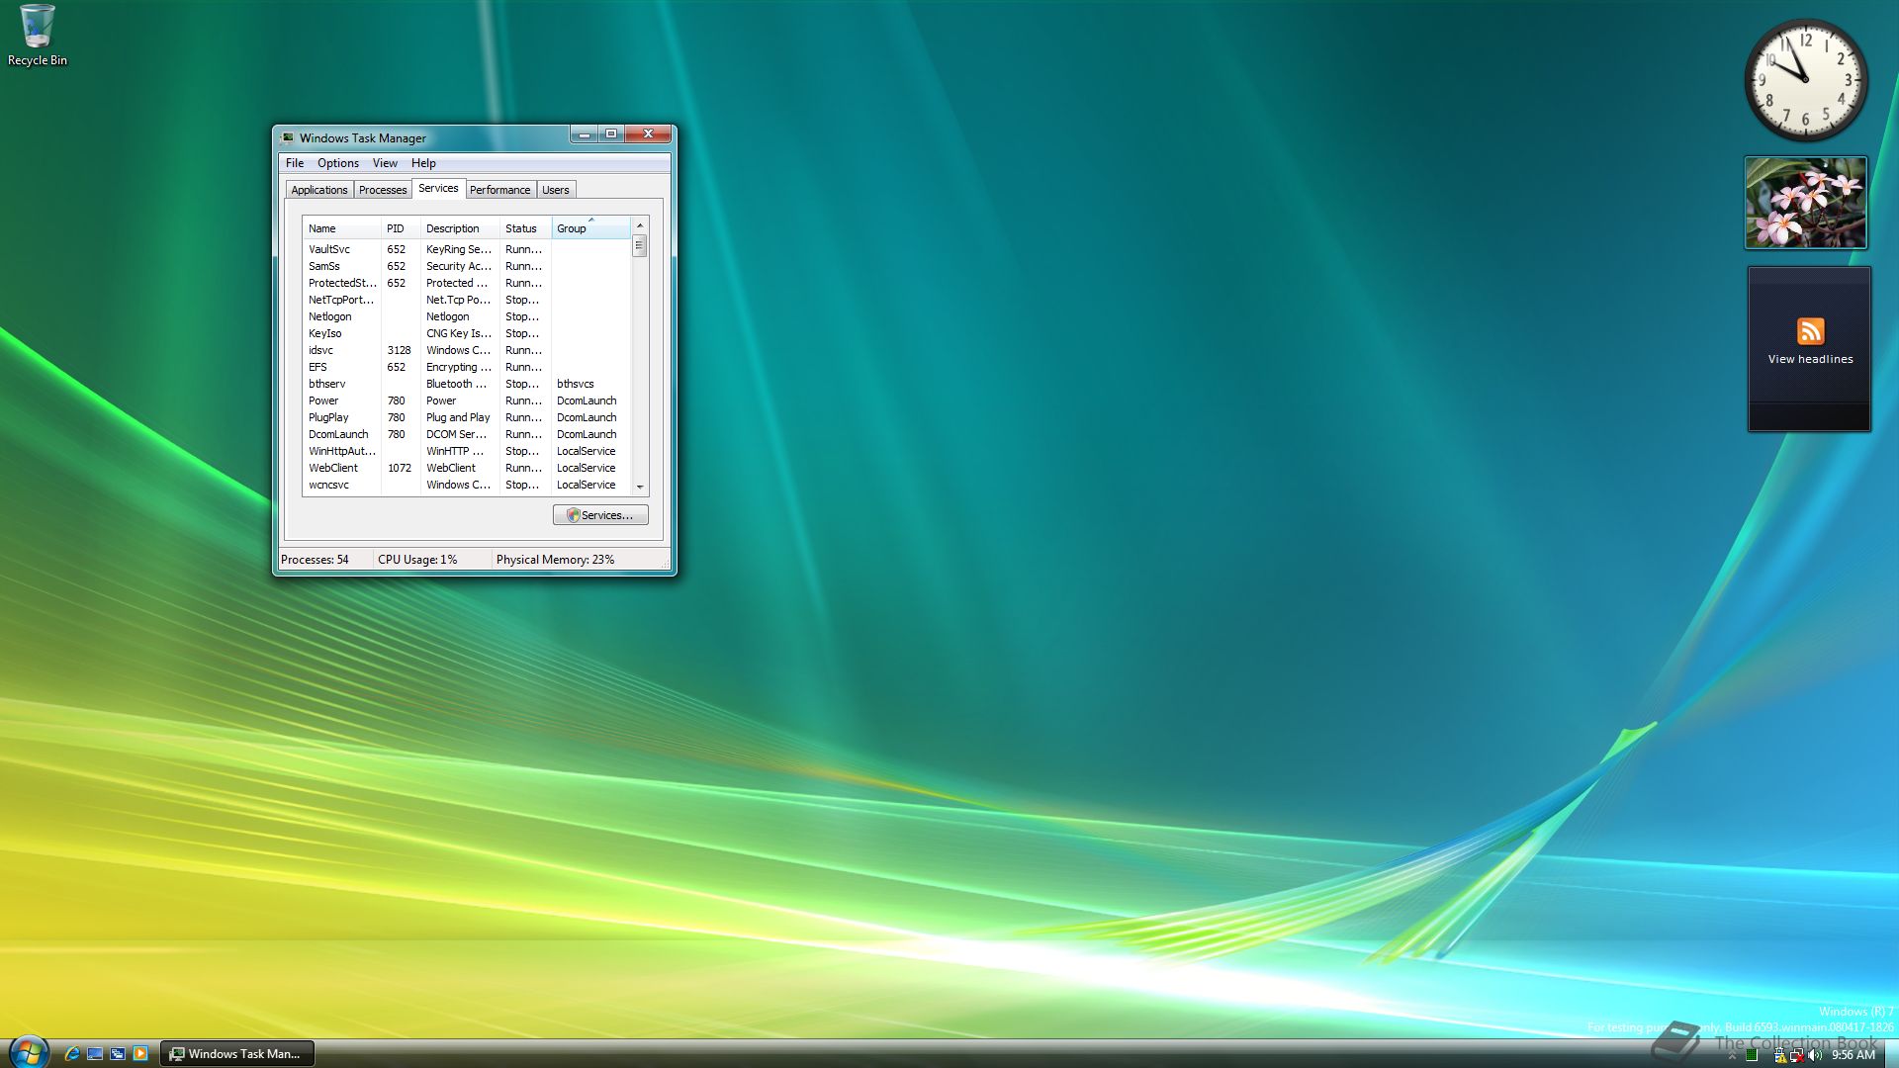Viewport: 1899px width, 1068px height.
Task: Click the services list scroll down arrow
Action: [640, 487]
